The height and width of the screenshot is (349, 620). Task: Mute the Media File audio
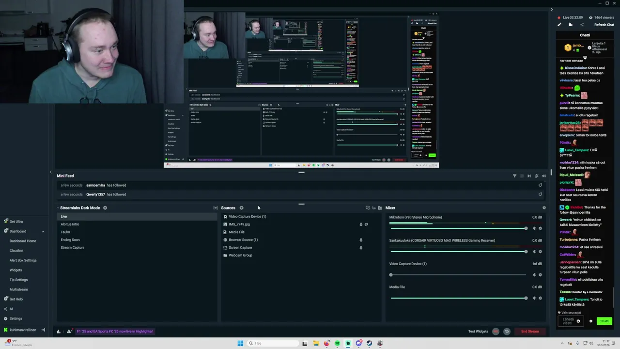534,298
